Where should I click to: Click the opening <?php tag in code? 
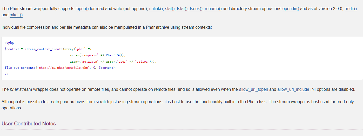[9, 43]
